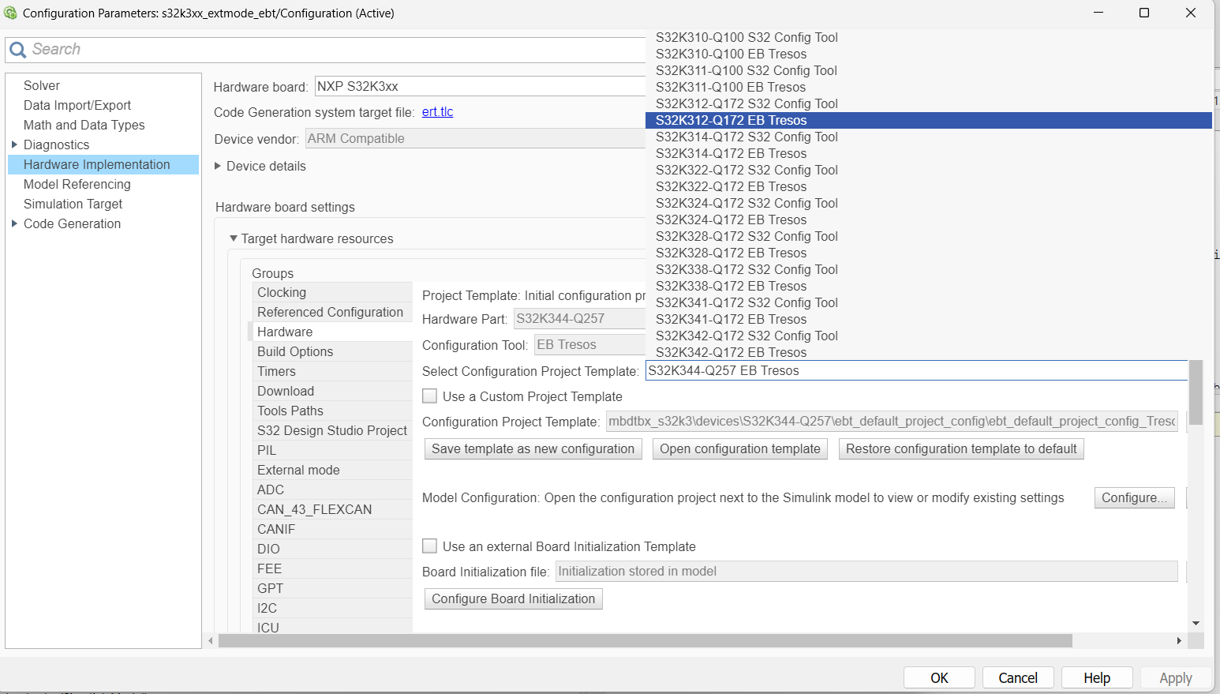Enable Use an external Board Initialization Template
The image size is (1220, 694).
tap(430, 546)
